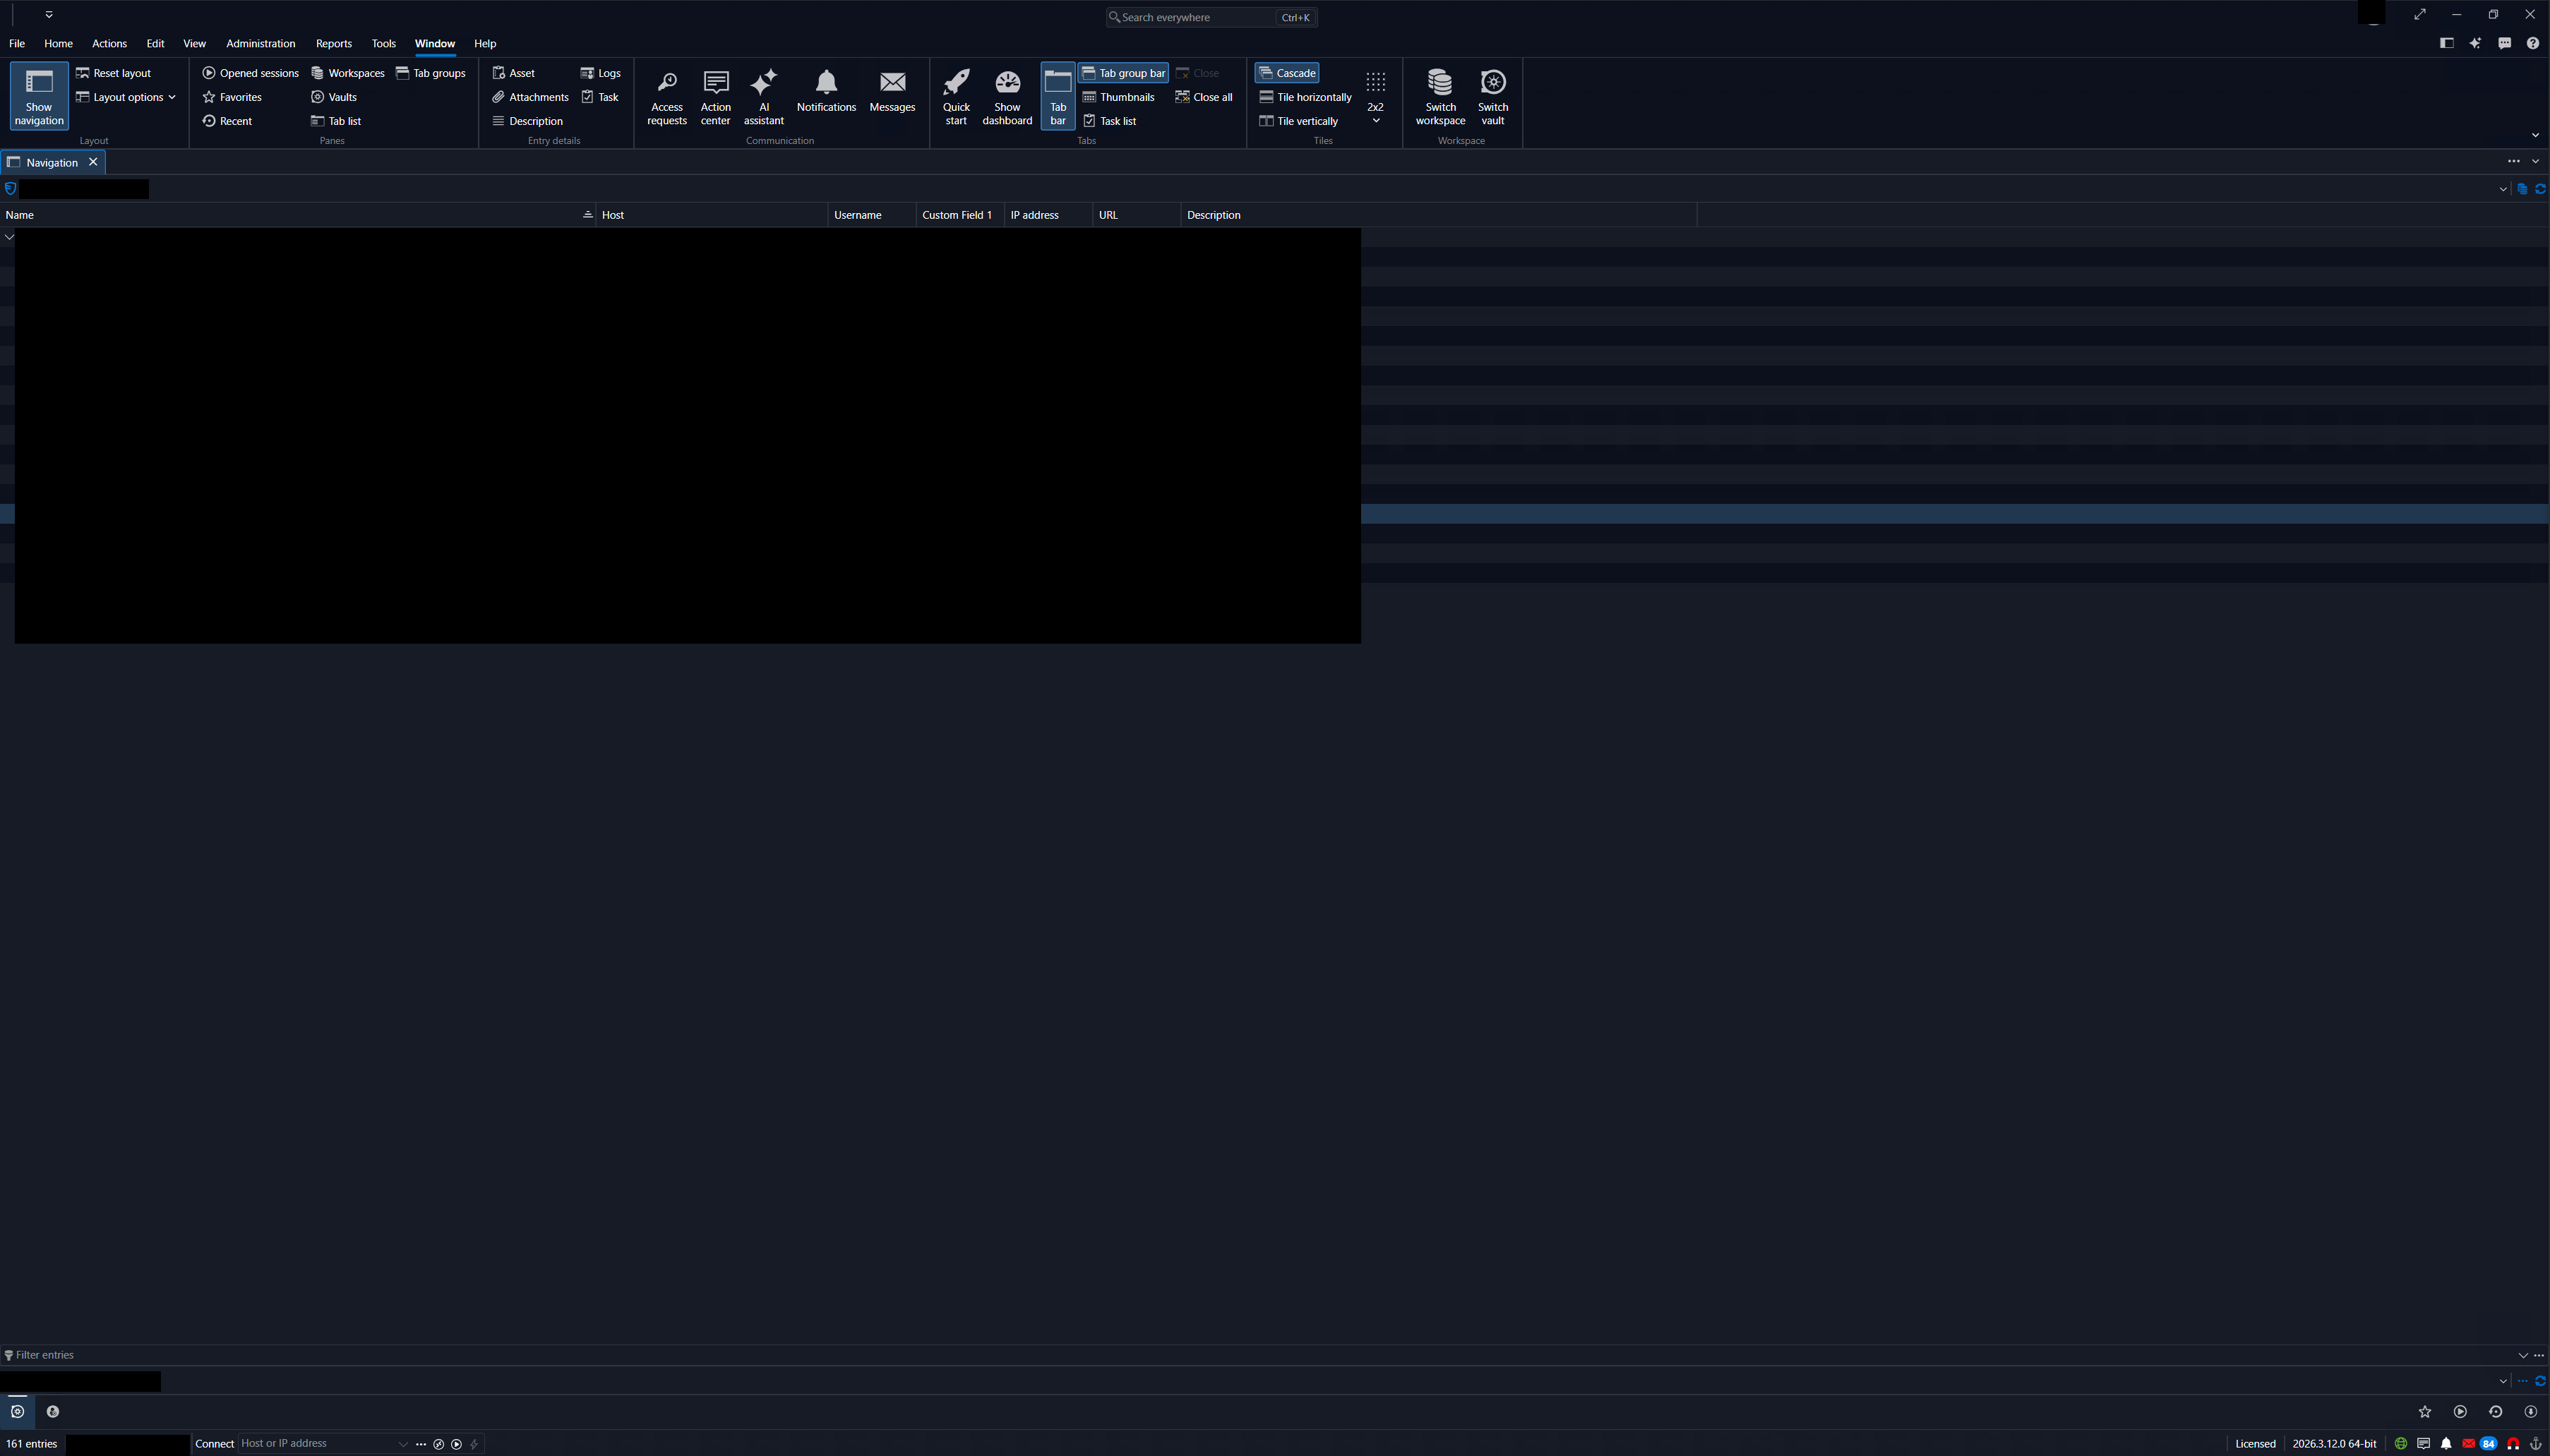The height and width of the screenshot is (1456, 2550).
Task: Open Messages in the ribbon
Action: click(x=892, y=91)
